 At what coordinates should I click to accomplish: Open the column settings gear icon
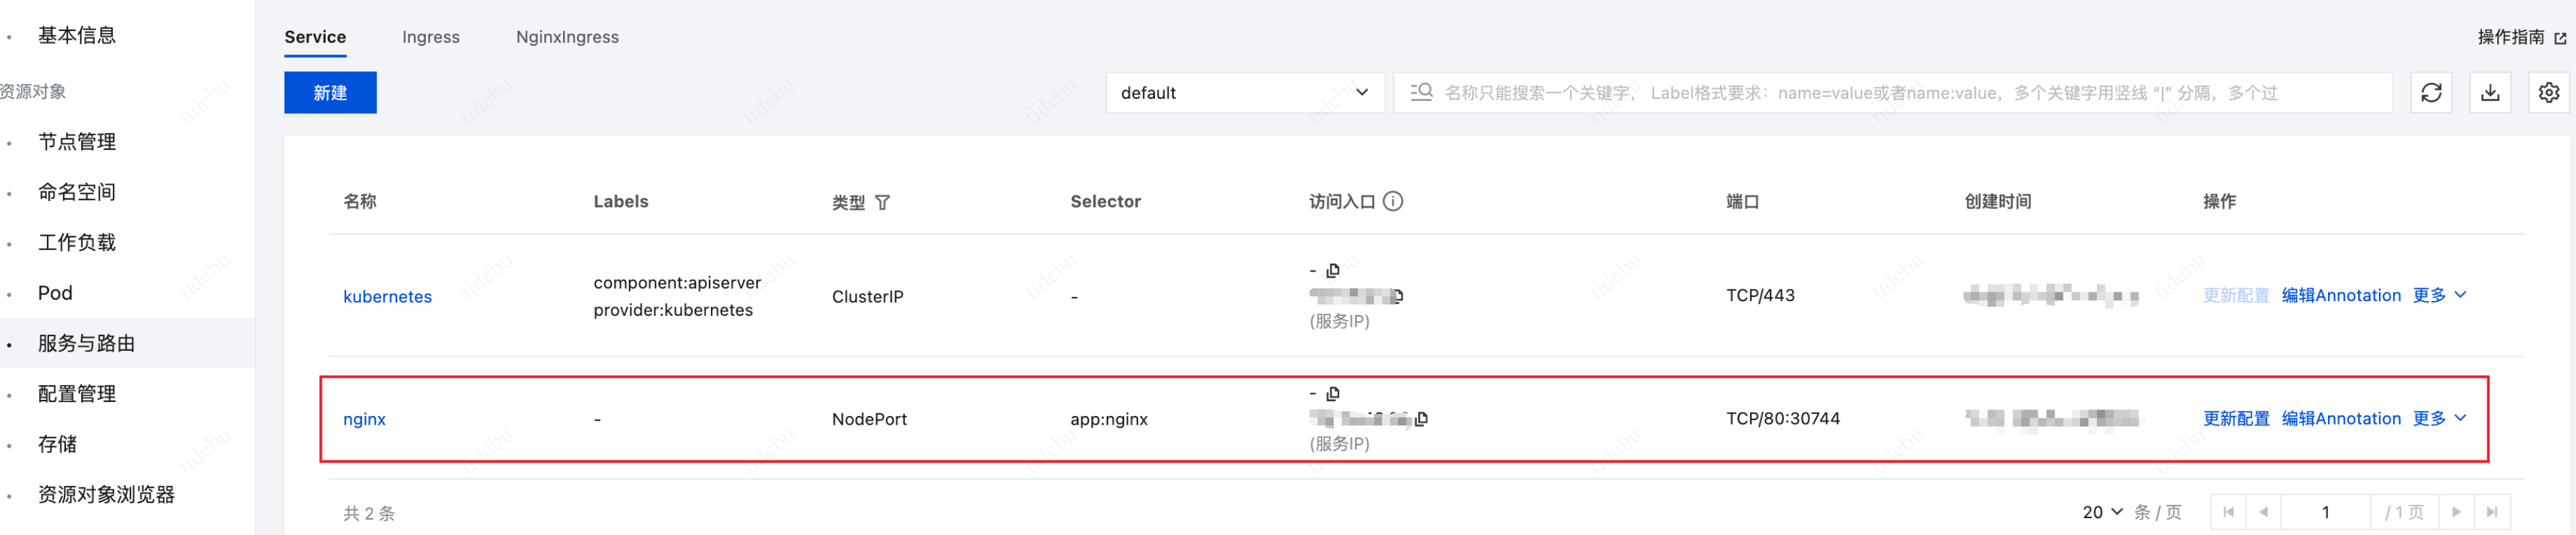point(2548,93)
